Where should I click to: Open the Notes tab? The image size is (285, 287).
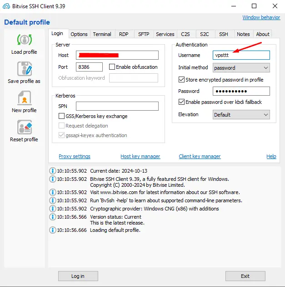(x=243, y=34)
